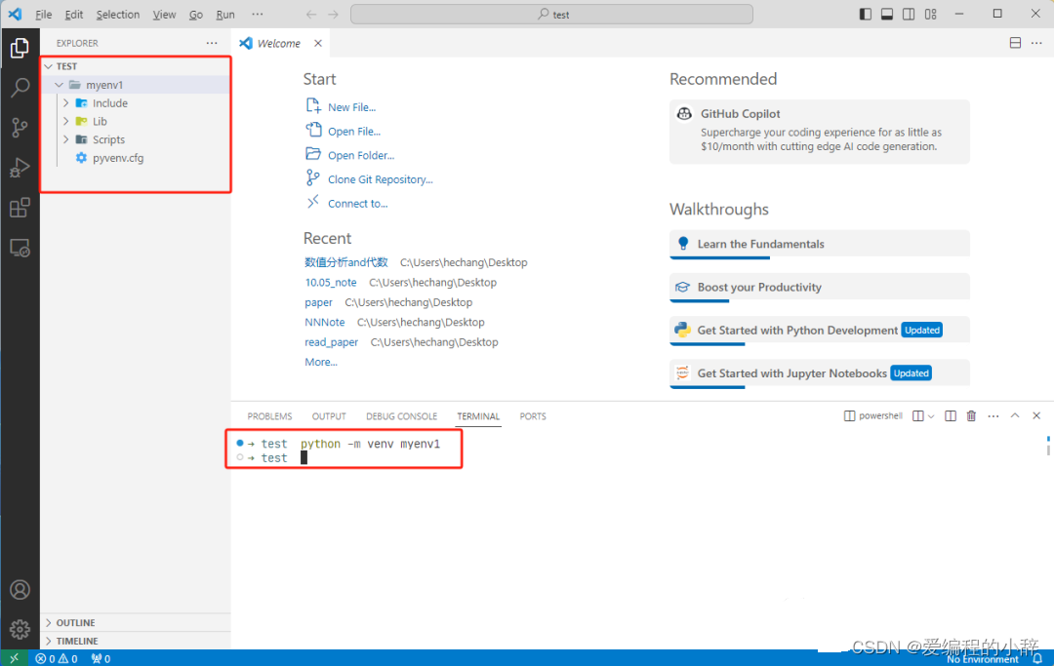This screenshot has width=1054, height=666.
Task: Close the Welcome tab
Action: [x=318, y=43]
